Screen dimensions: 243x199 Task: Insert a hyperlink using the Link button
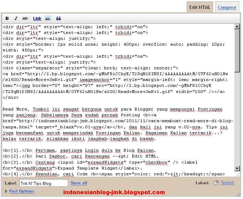tap(37, 19)
